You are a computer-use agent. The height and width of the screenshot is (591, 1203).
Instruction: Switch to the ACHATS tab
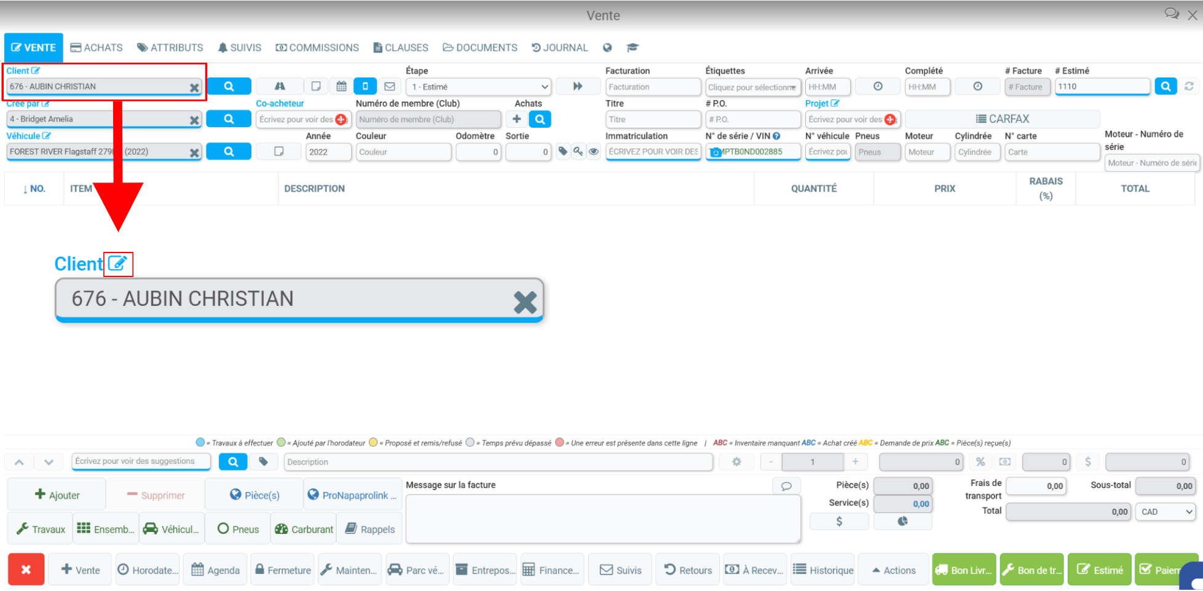[x=97, y=47]
